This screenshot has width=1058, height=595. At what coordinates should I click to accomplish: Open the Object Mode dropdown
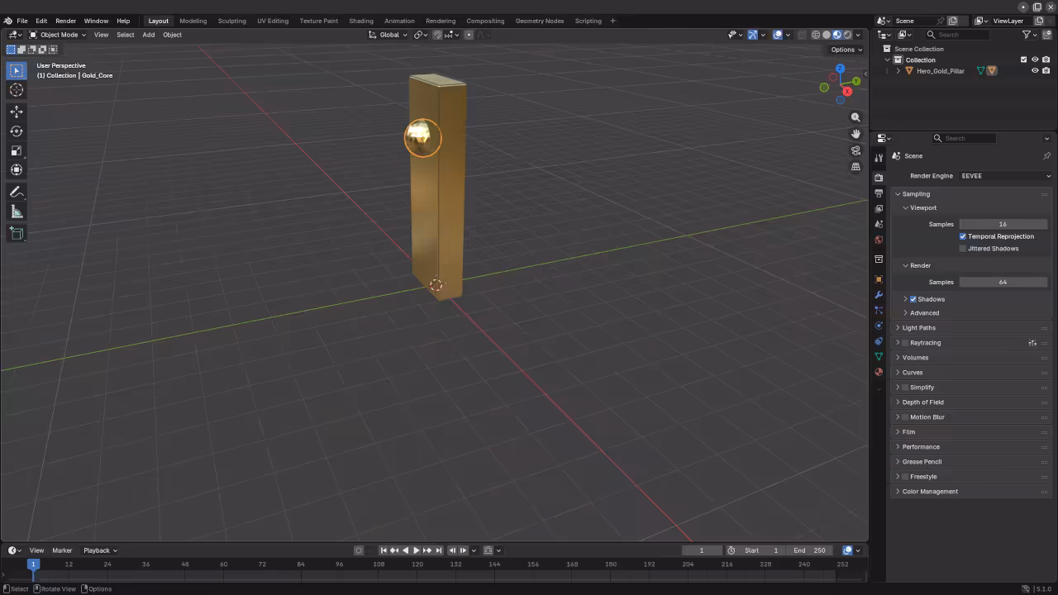click(x=58, y=34)
